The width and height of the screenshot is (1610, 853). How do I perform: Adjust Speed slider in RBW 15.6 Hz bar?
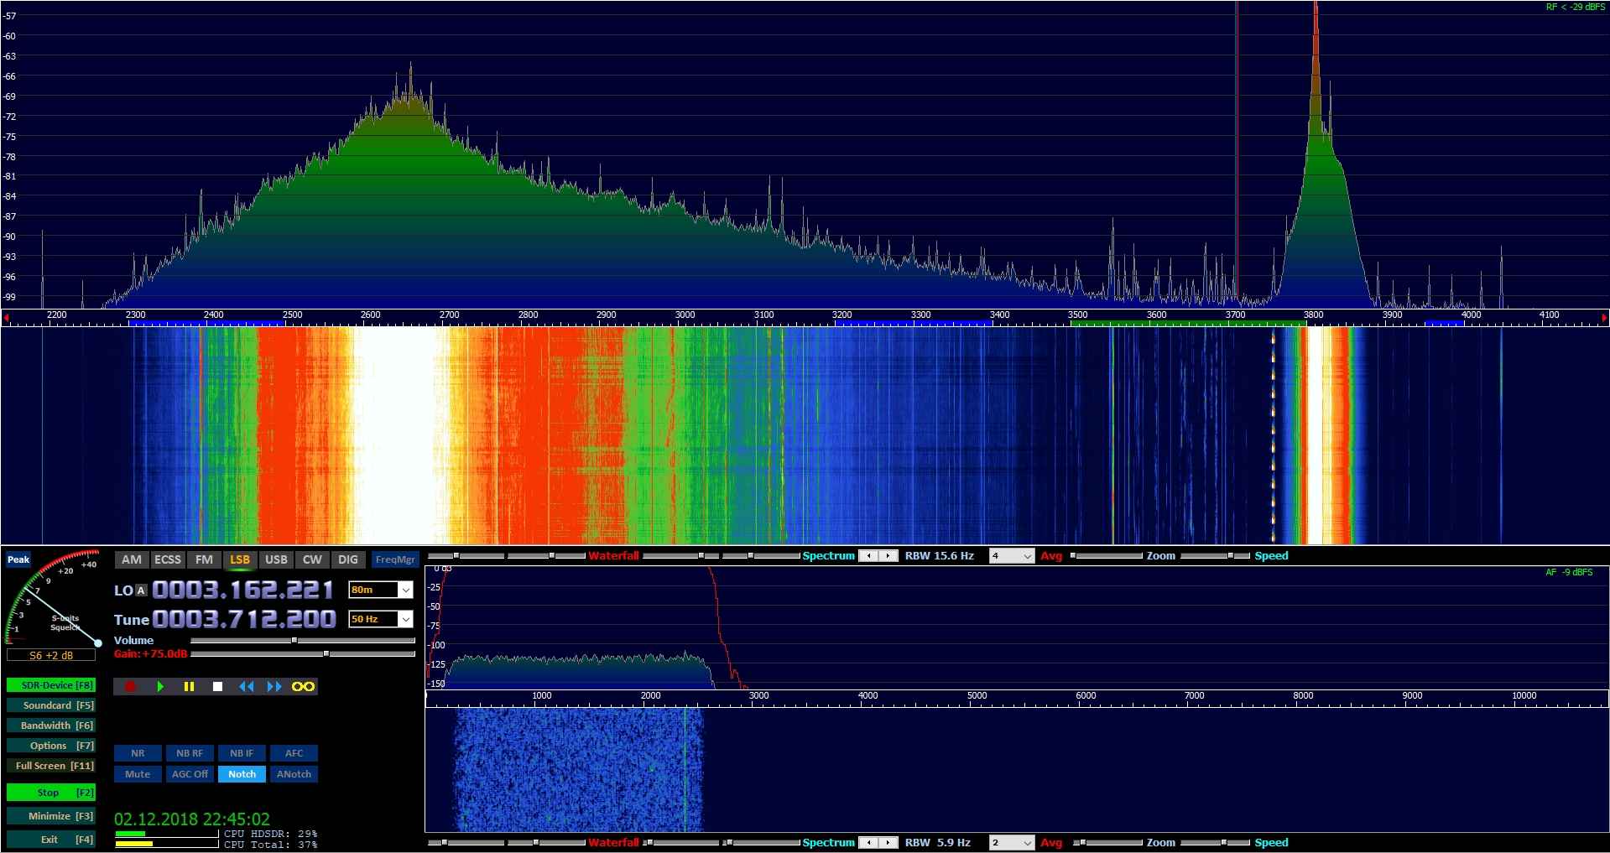tap(1216, 556)
